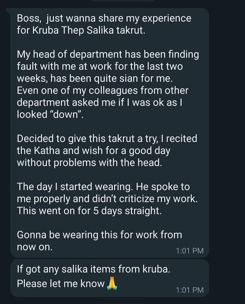
Task: Click the "My head of department" paragraph
Action: coord(108,54)
